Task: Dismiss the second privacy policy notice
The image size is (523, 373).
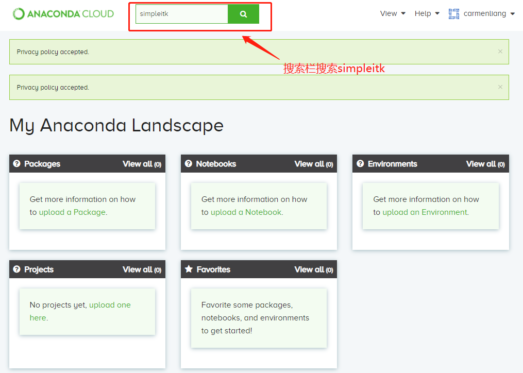Action: 500,87
